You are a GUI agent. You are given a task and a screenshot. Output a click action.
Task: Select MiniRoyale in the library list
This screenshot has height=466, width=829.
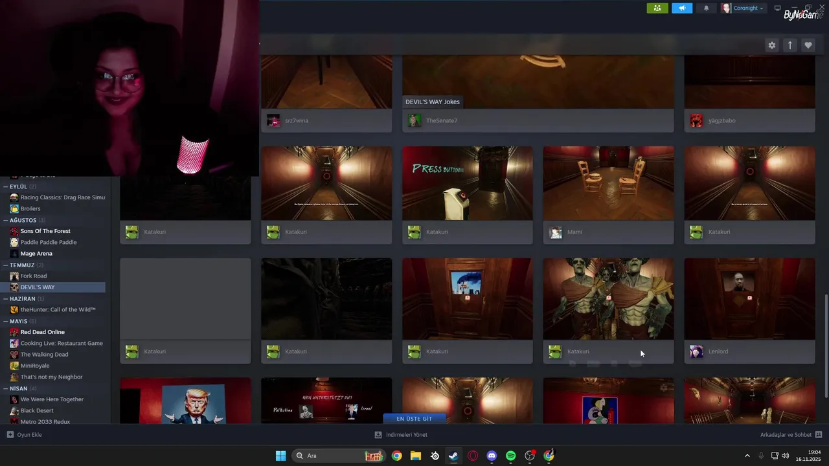[x=57, y=366]
